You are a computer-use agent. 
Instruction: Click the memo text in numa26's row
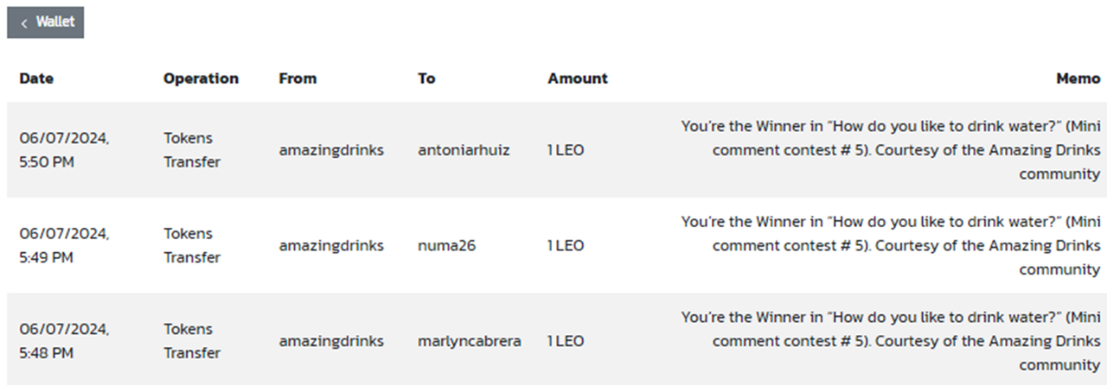click(x=890, y=246)
